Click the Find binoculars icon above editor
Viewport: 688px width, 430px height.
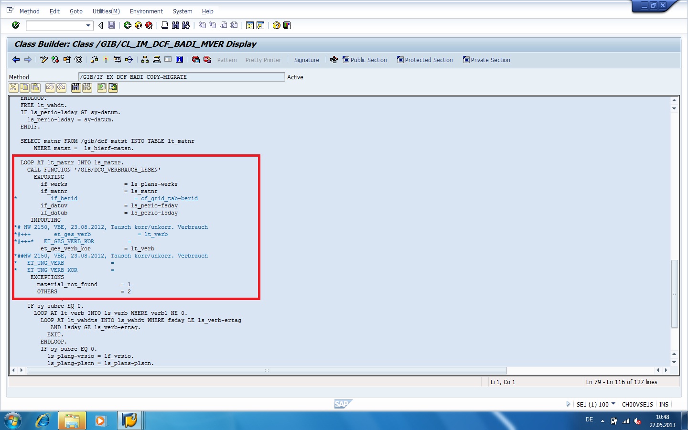[x=76, y=87]
